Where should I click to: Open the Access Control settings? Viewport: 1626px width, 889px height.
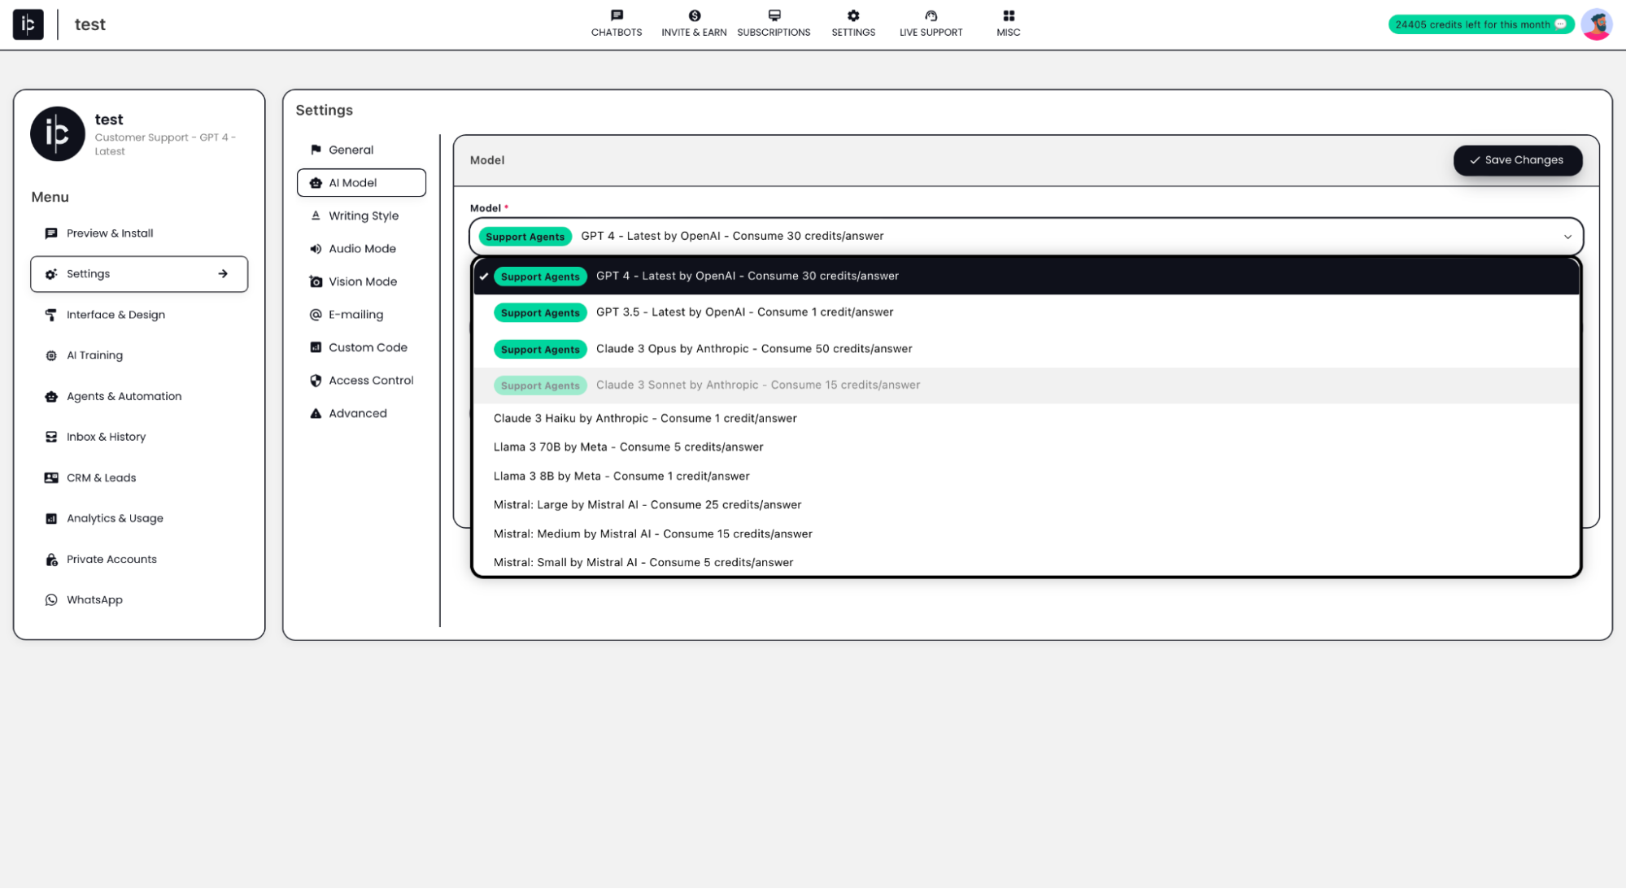(370, 380)
